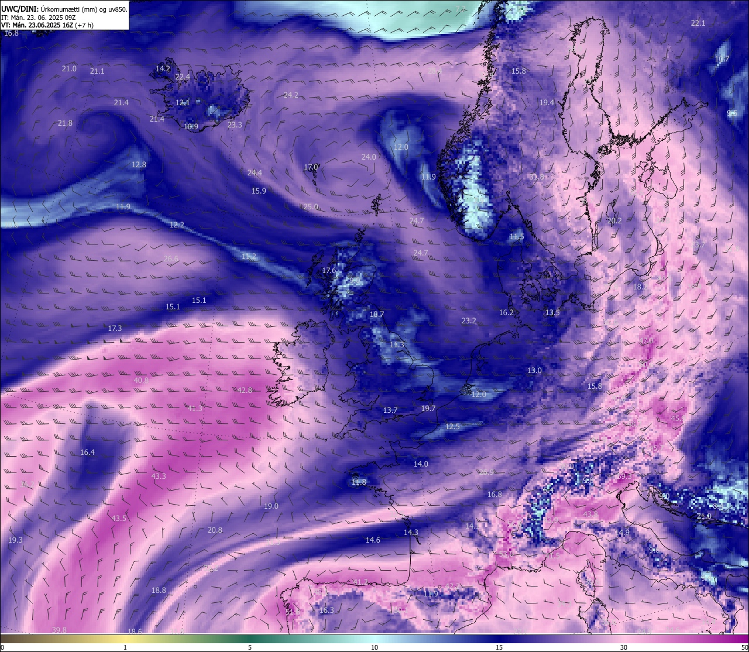Click the 16.2 value west of Denmark

coord(506,312)
